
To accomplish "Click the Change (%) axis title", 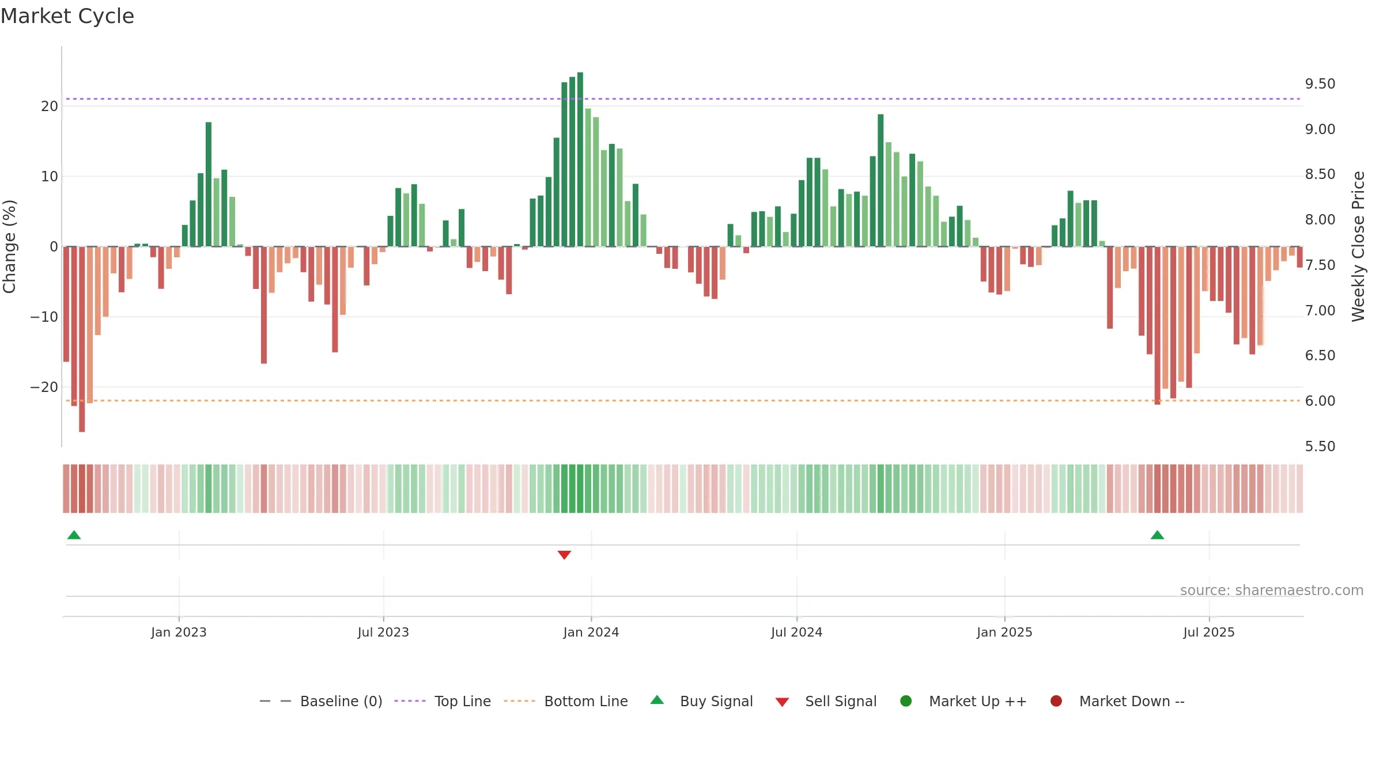I will [9, 246].
